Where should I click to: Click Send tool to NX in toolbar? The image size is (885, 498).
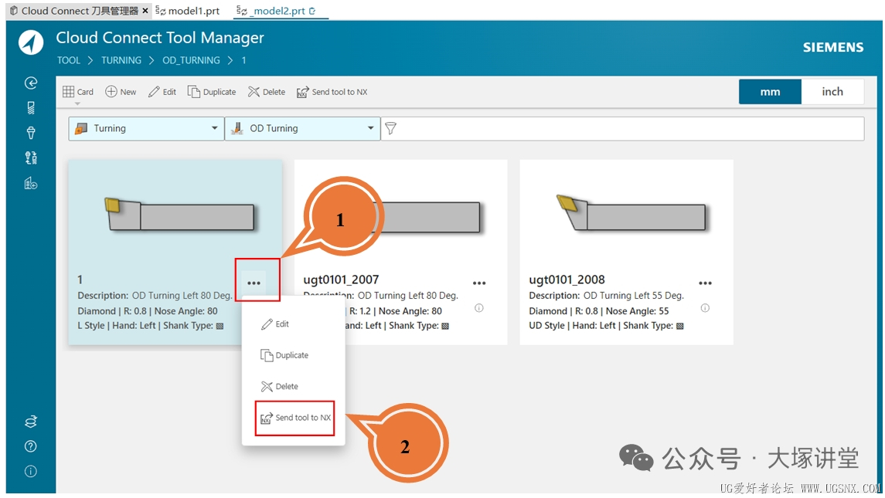click(332, 92)
